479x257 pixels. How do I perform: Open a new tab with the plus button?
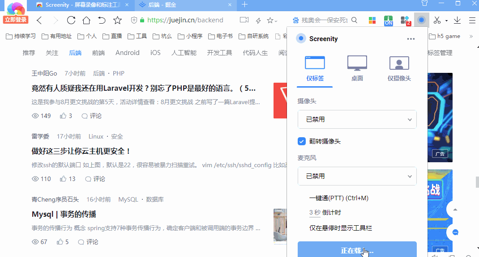pos(245,4)
